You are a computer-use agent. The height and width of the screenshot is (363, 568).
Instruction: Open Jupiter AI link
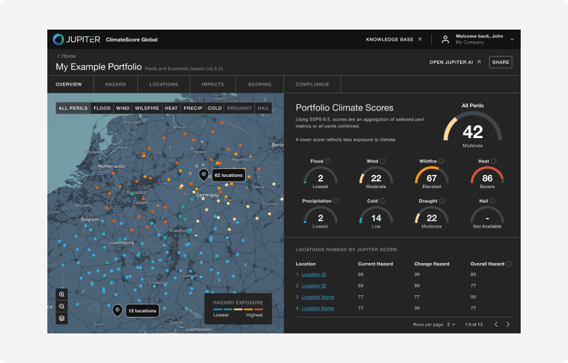click(x=455, y=62)
